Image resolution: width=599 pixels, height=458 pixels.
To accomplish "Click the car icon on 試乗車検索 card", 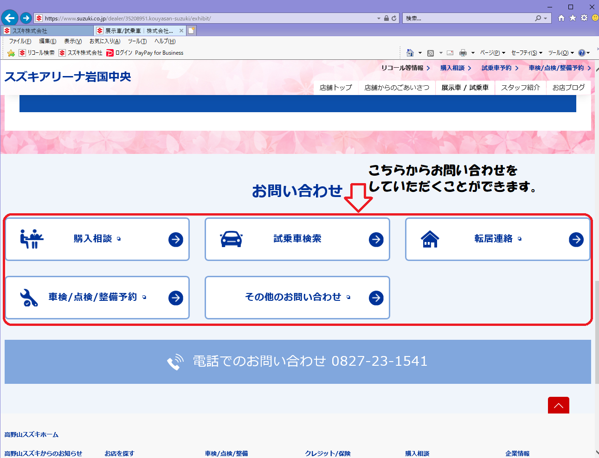I will pyautogui.click(x=231, y=239).
